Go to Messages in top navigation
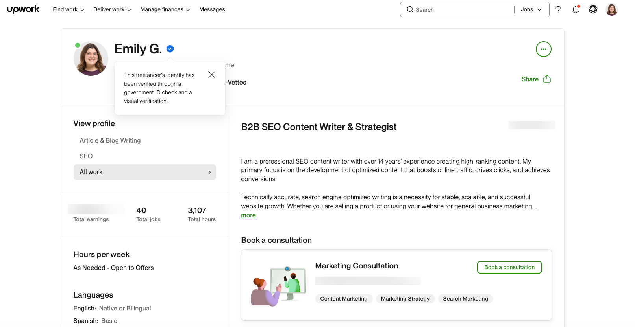 tap(212, 9)
